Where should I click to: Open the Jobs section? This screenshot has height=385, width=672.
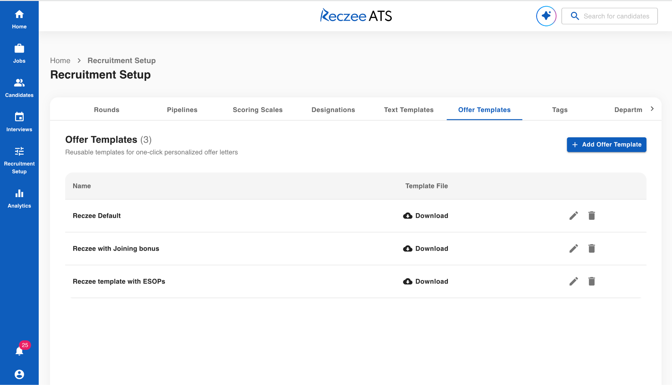[x=19, y=54]
